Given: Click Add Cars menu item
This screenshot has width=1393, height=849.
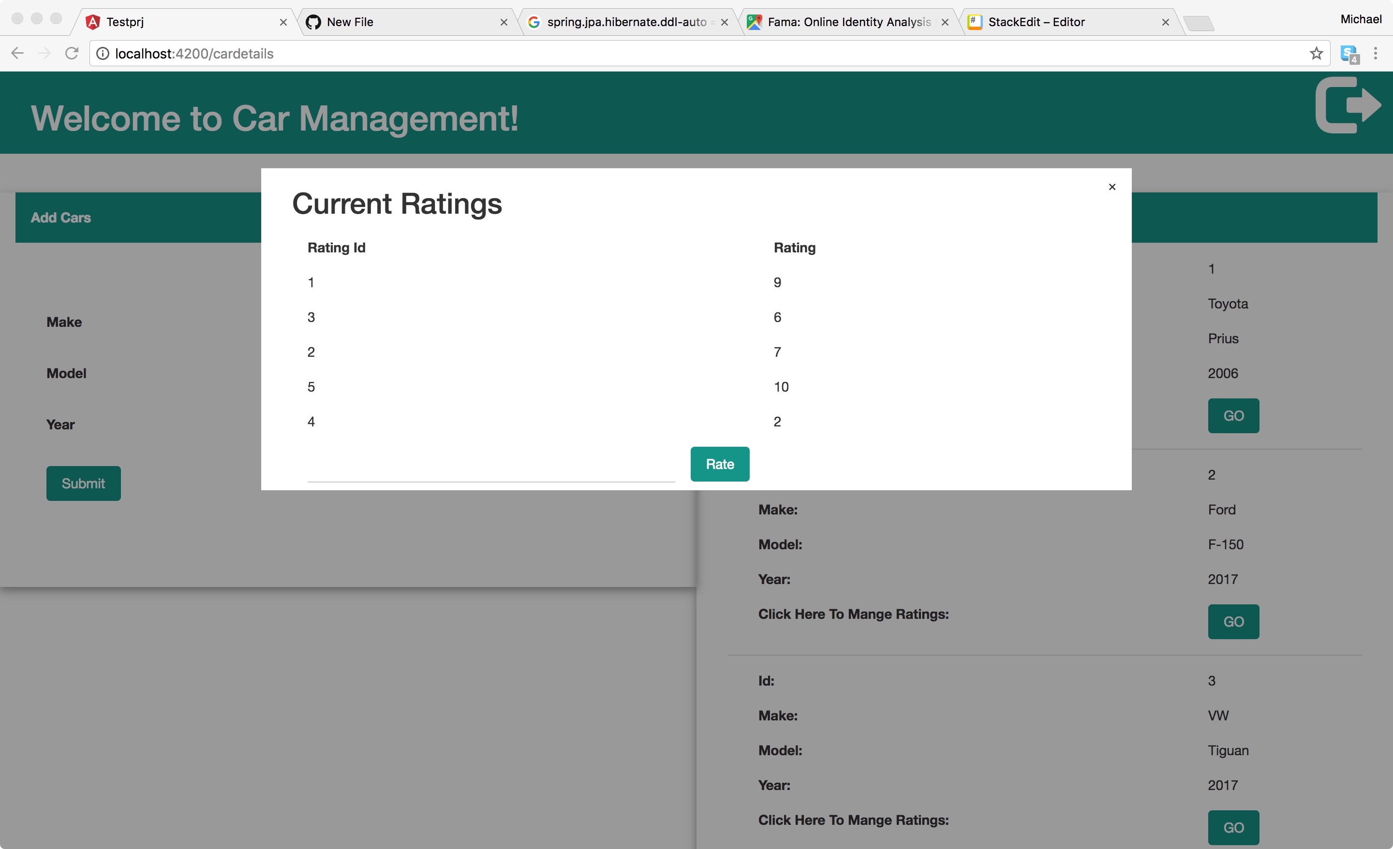Looking at the screenshot, I should (62, 217).
